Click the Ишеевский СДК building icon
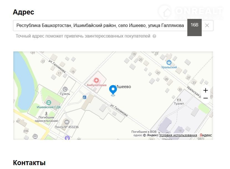 (49, 103)
